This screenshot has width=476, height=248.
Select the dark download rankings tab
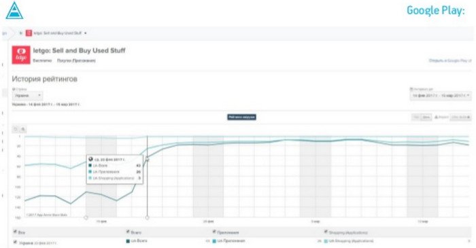[241, 117]
